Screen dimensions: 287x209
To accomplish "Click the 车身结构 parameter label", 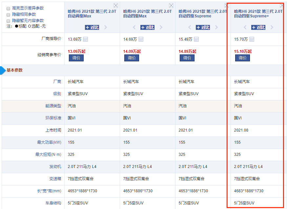I will (53, 203).
